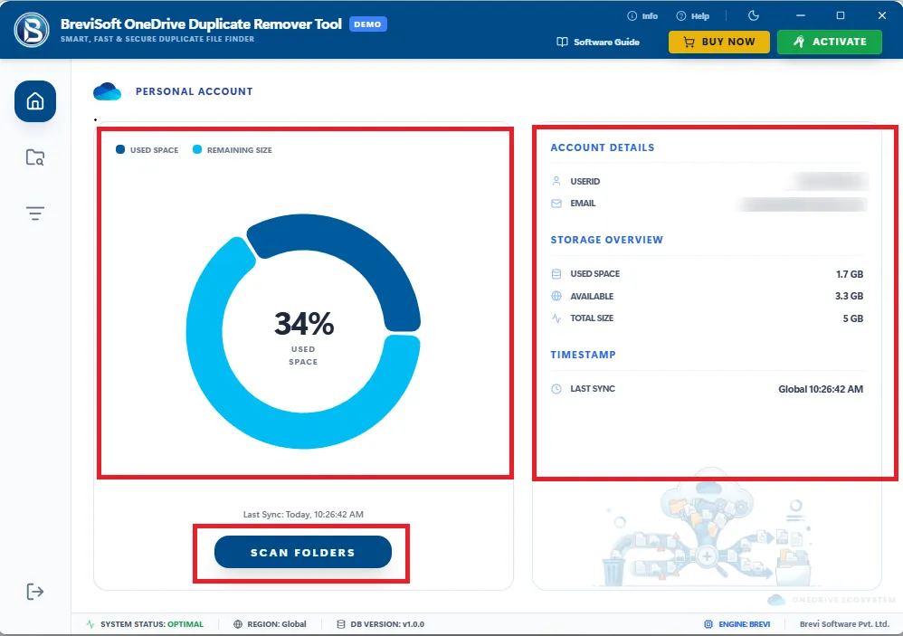
Task: Open the filter lines sidebar icon
Action: click(35, 214)
